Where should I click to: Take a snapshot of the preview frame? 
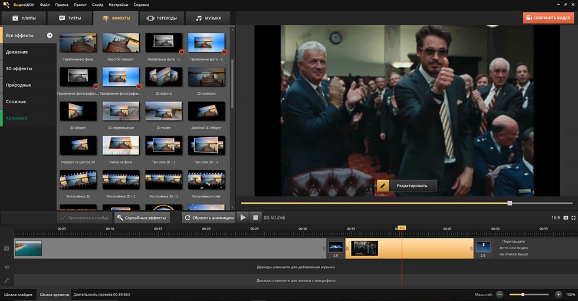pos(566,218)
